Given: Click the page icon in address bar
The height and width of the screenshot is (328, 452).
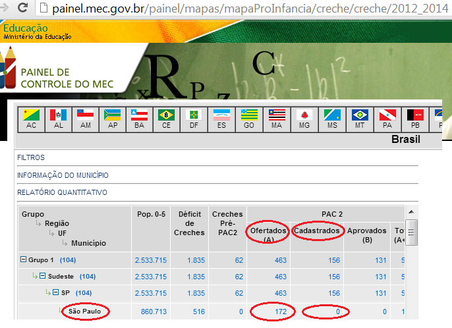Looking at the screenshot, I should [x=43, y=8].
